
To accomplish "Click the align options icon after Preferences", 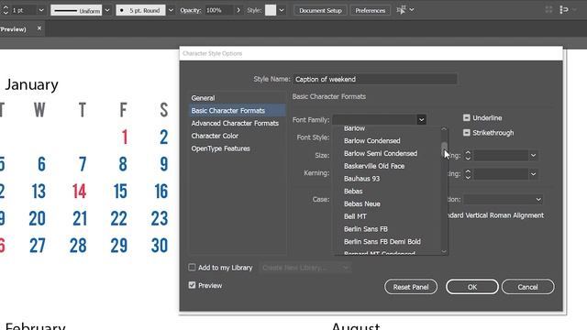I will [402, 10].
